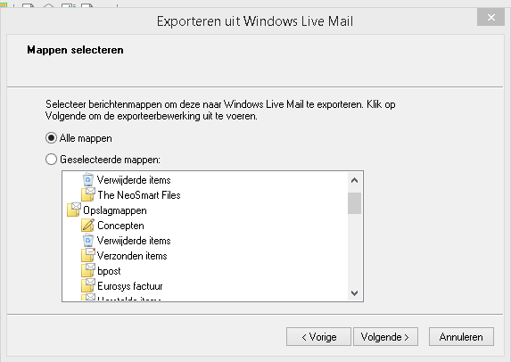Go back with the Vorige button

pyautogui.click(x=318, y=336)
